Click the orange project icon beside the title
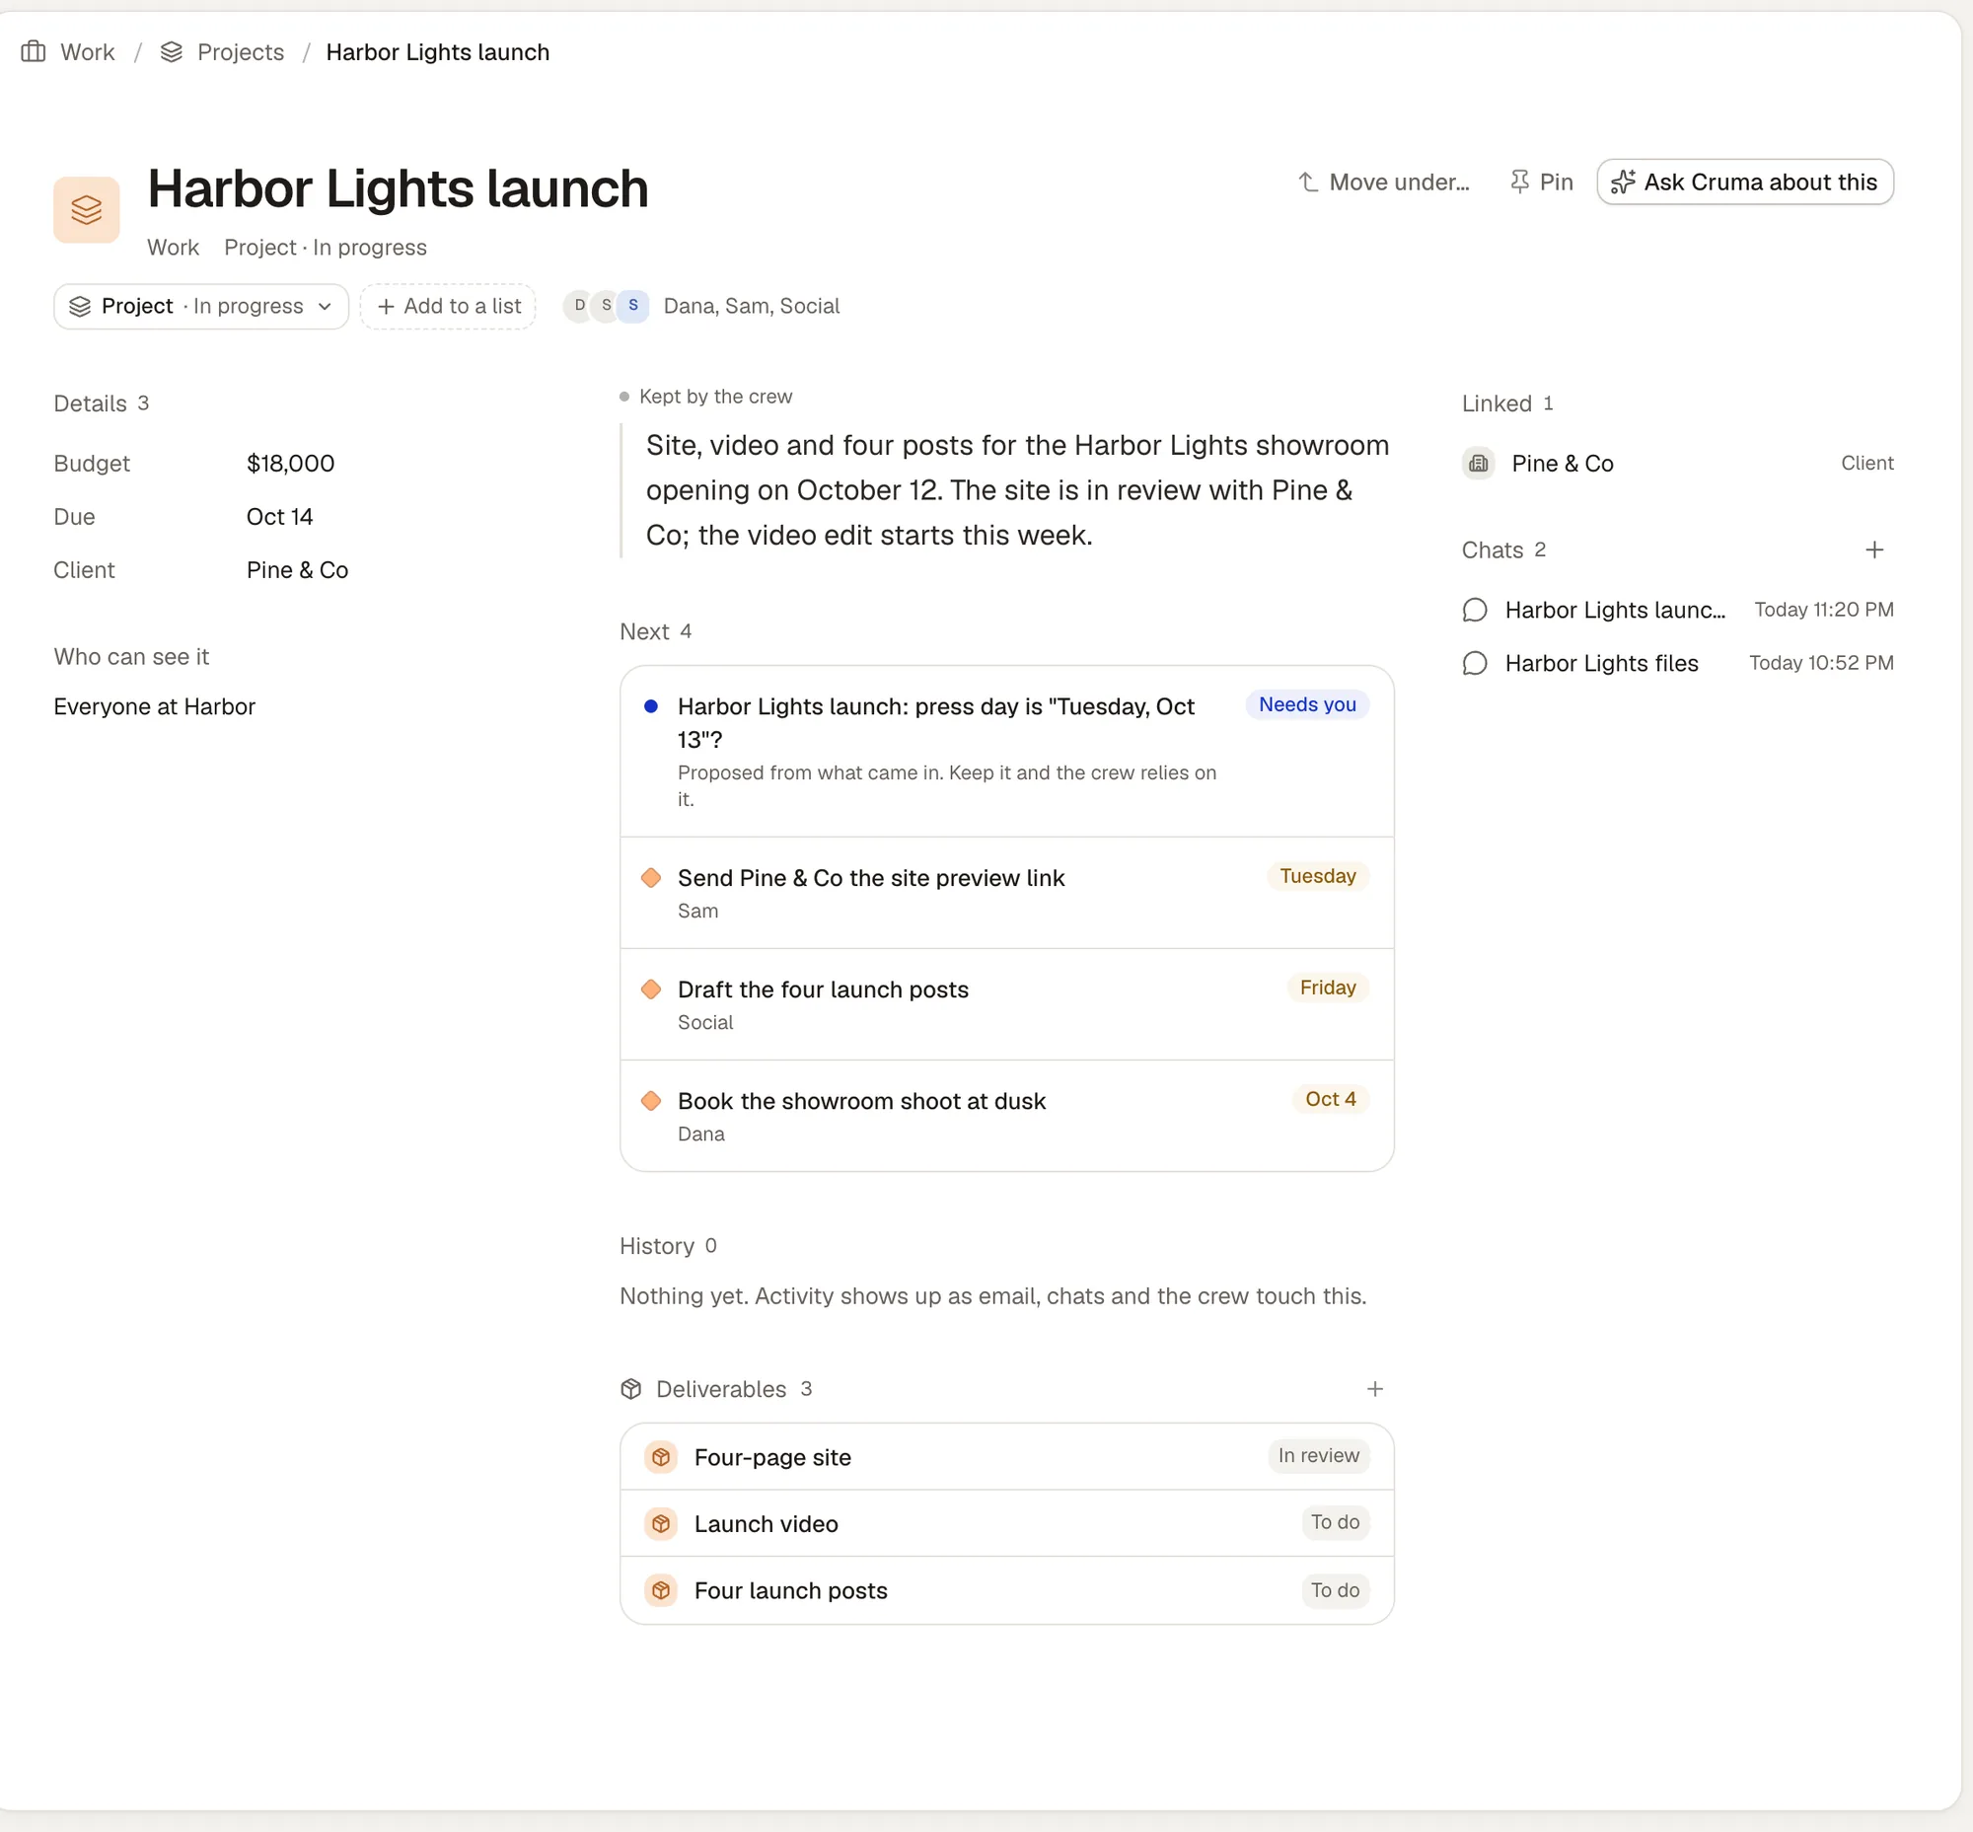The width and height of the screenshot is (1973, 1832). click(86, 209)
